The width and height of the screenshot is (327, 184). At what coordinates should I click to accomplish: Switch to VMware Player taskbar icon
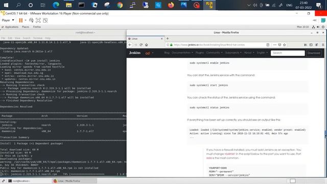[209, 5]
